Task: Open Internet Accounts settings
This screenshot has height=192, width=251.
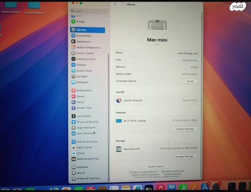Action: pos(85,142)
